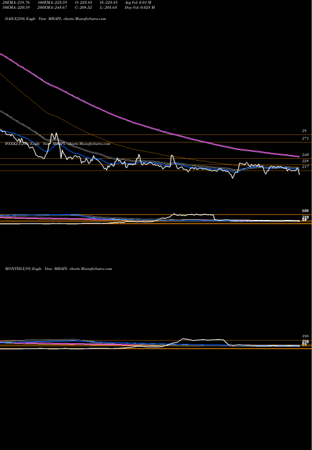Click the 271 price level label
312x450 pixels.
305,139
